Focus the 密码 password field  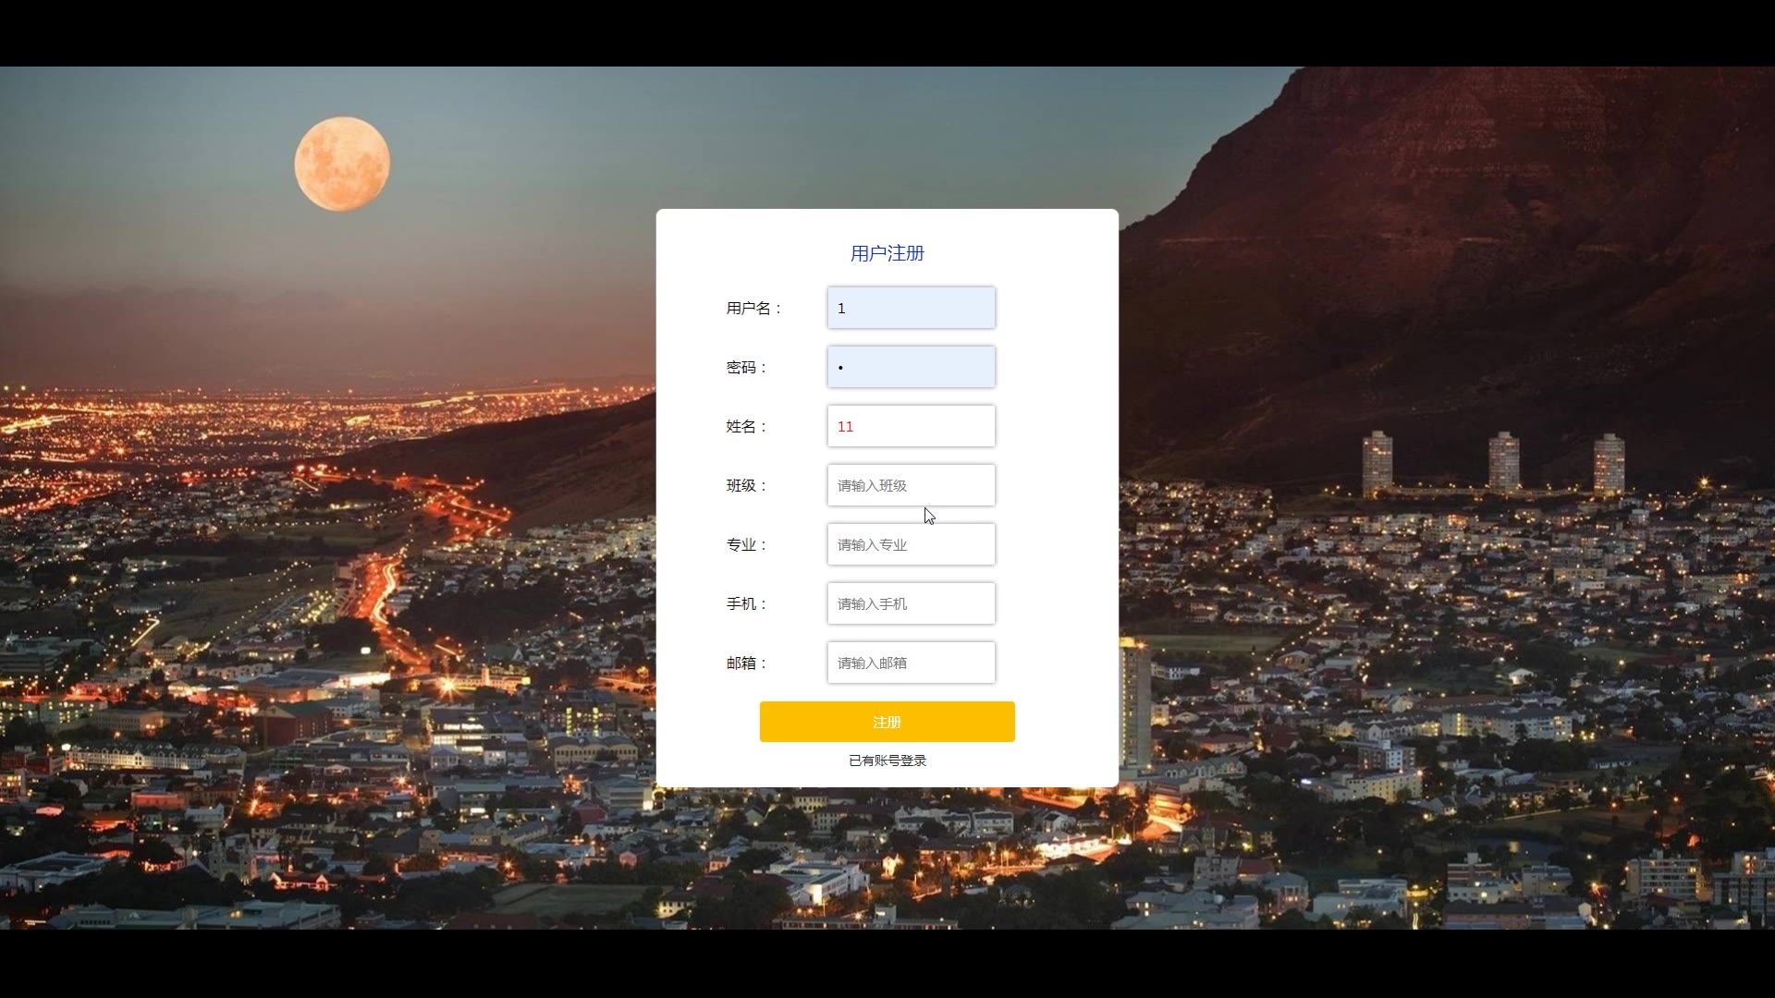click(911, 367)
